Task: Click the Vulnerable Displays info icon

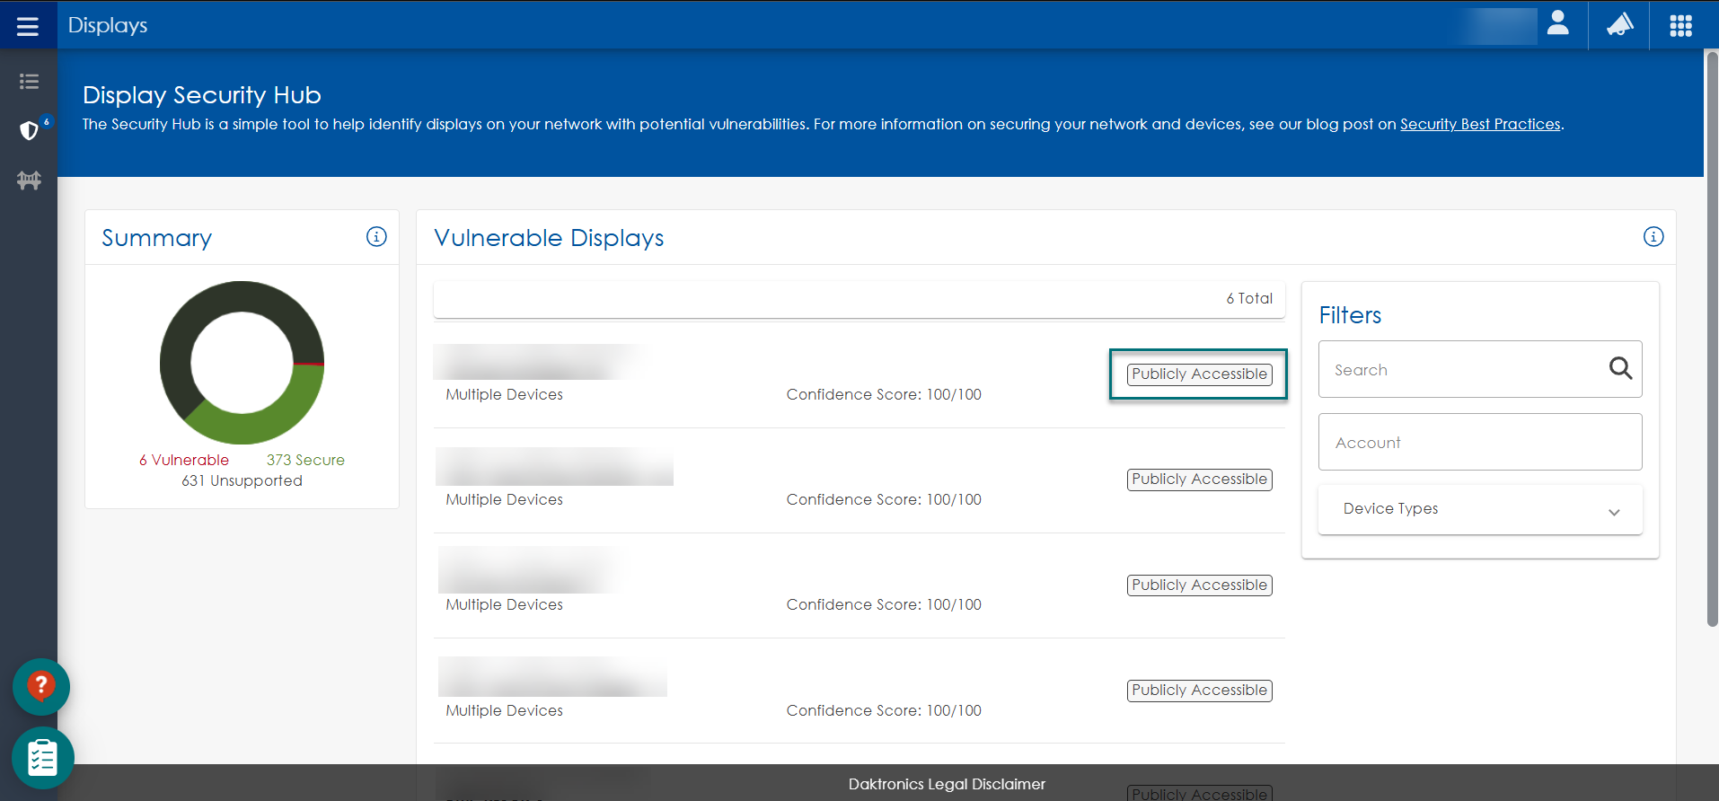Action: (1653, 237)
